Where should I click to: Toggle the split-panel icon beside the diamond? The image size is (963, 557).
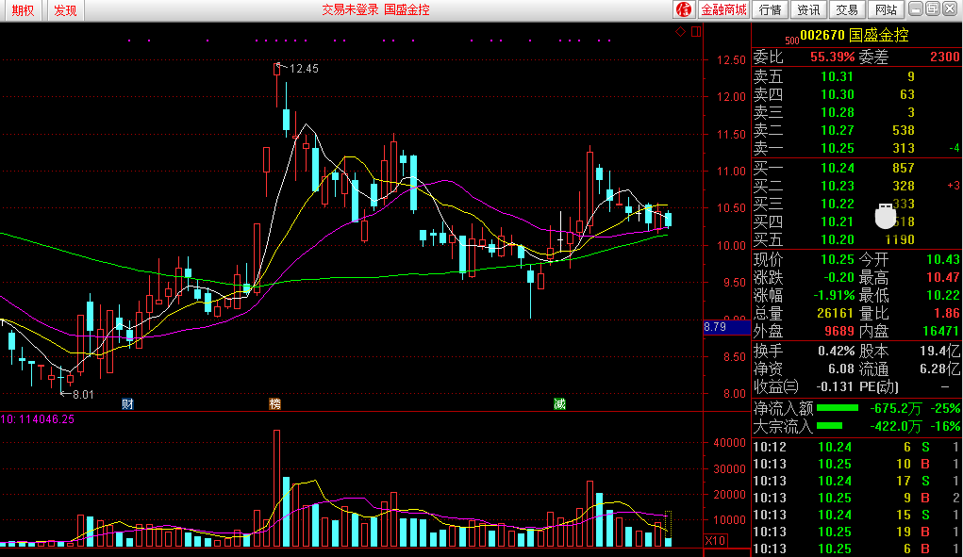pos(696,31)
